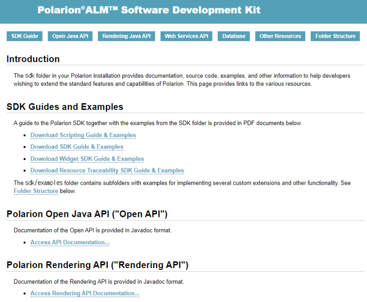This screenshot has height=302, width=367.
Task: Open the Database navigation button
Action: [234, 36]
